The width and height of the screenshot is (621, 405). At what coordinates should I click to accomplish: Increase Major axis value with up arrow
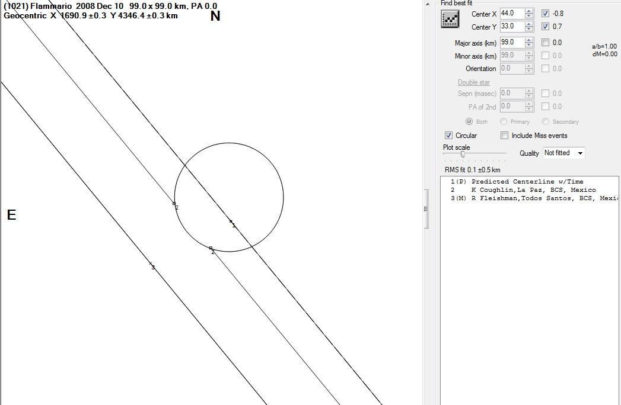pos(529,40)
